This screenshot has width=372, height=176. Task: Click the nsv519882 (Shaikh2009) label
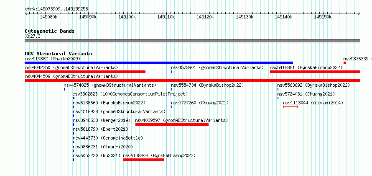(53, 59)
